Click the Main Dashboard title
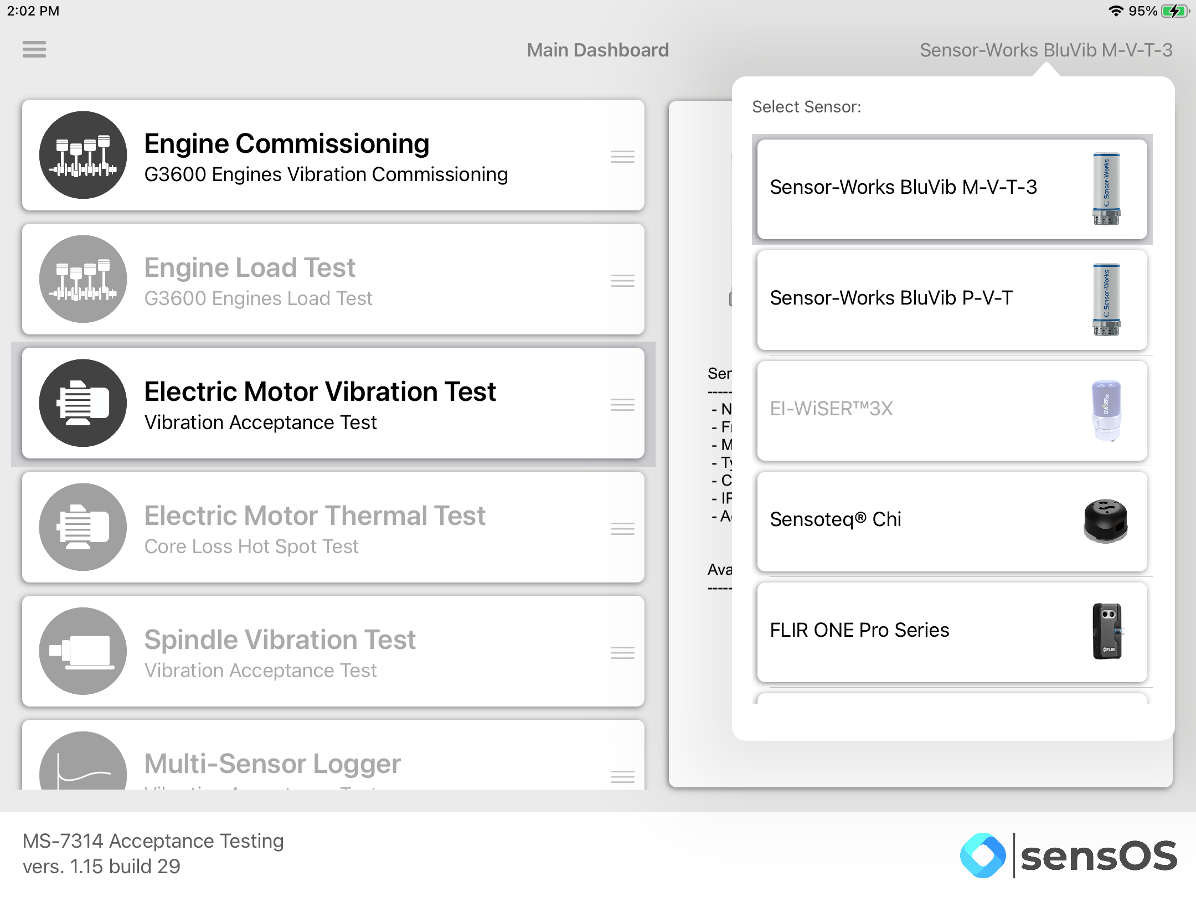This screenshot has width=1196, height=897. [x=598, y=50]
